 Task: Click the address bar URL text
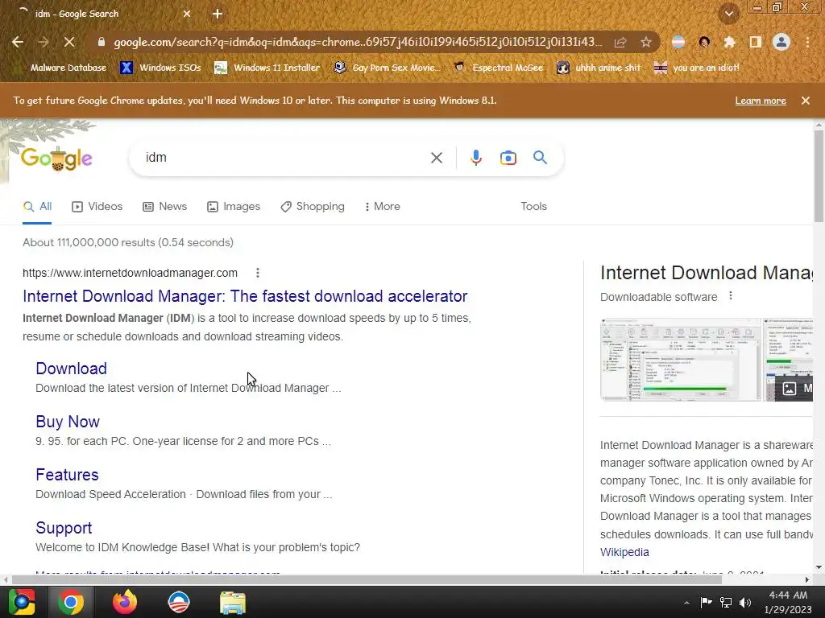click(x=357, y=42)
